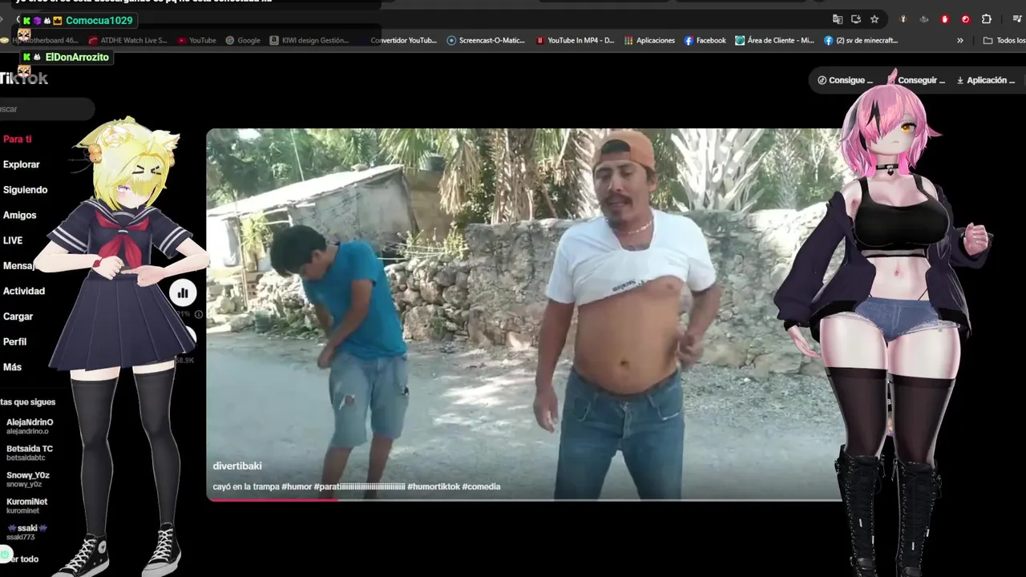Seek on the video progress bar
The image size is (1026, 577).
click(525, 499)
